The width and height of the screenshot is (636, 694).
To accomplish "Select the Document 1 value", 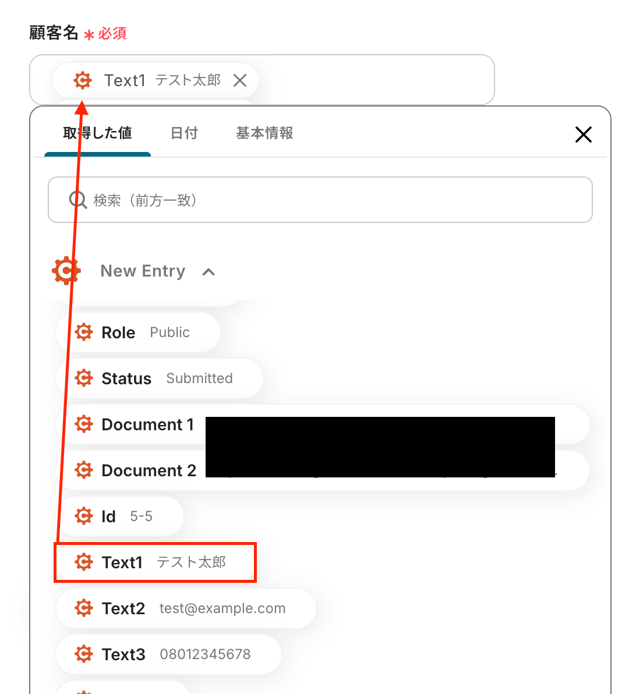I will click(323, 424).
